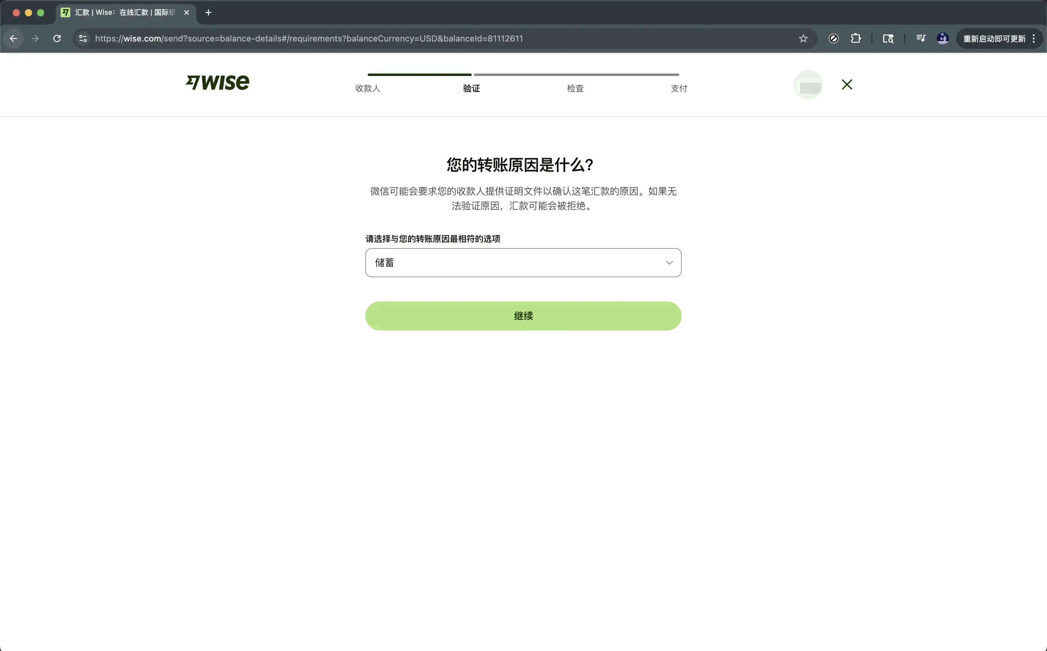
Task: Go to the 收款人 step
Action: 367,88
